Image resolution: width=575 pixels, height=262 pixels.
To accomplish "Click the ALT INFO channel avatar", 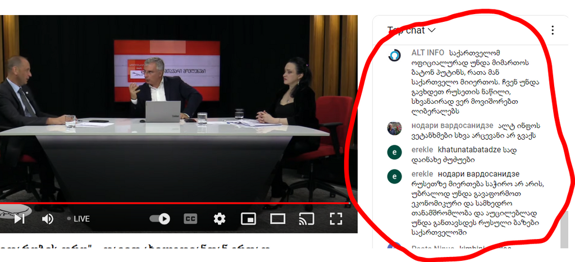I will pyautogui.click(x=395, y=55).
